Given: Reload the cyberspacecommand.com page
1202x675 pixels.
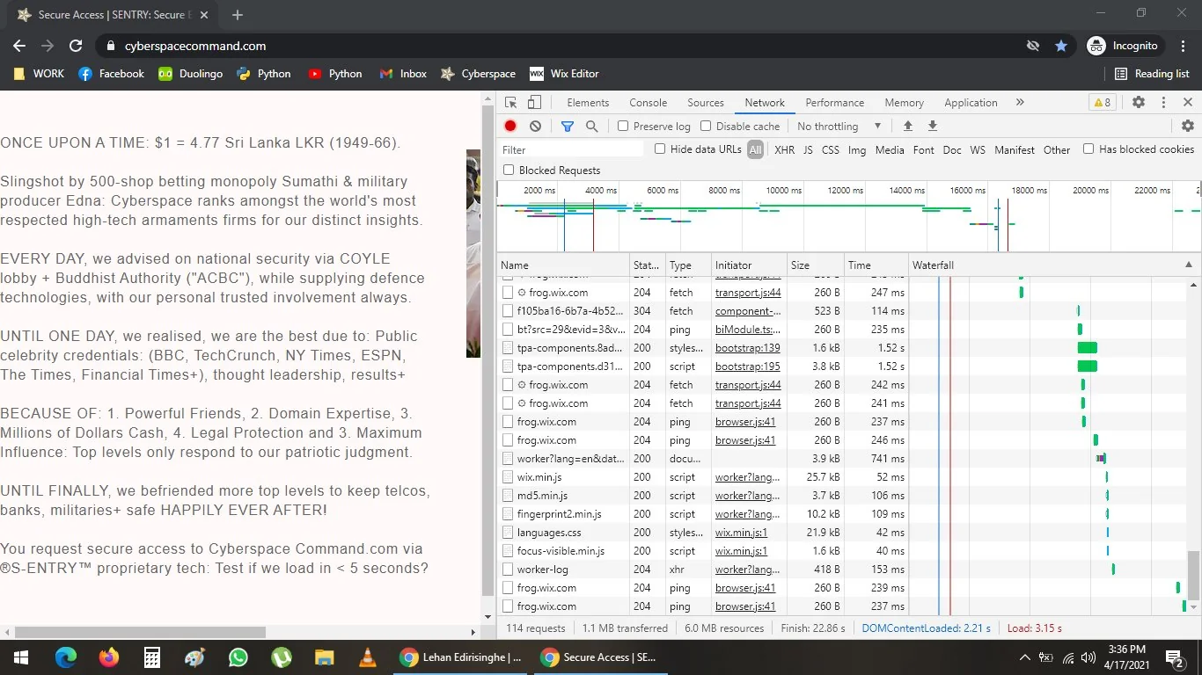Looking at the screenshot, I should click(x=76, y=46).
